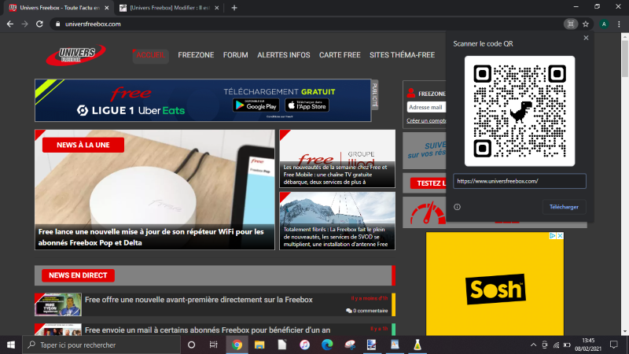The image size is (629, 354).
Task: Click the browser forward arrow
Action: click(25, 24)
